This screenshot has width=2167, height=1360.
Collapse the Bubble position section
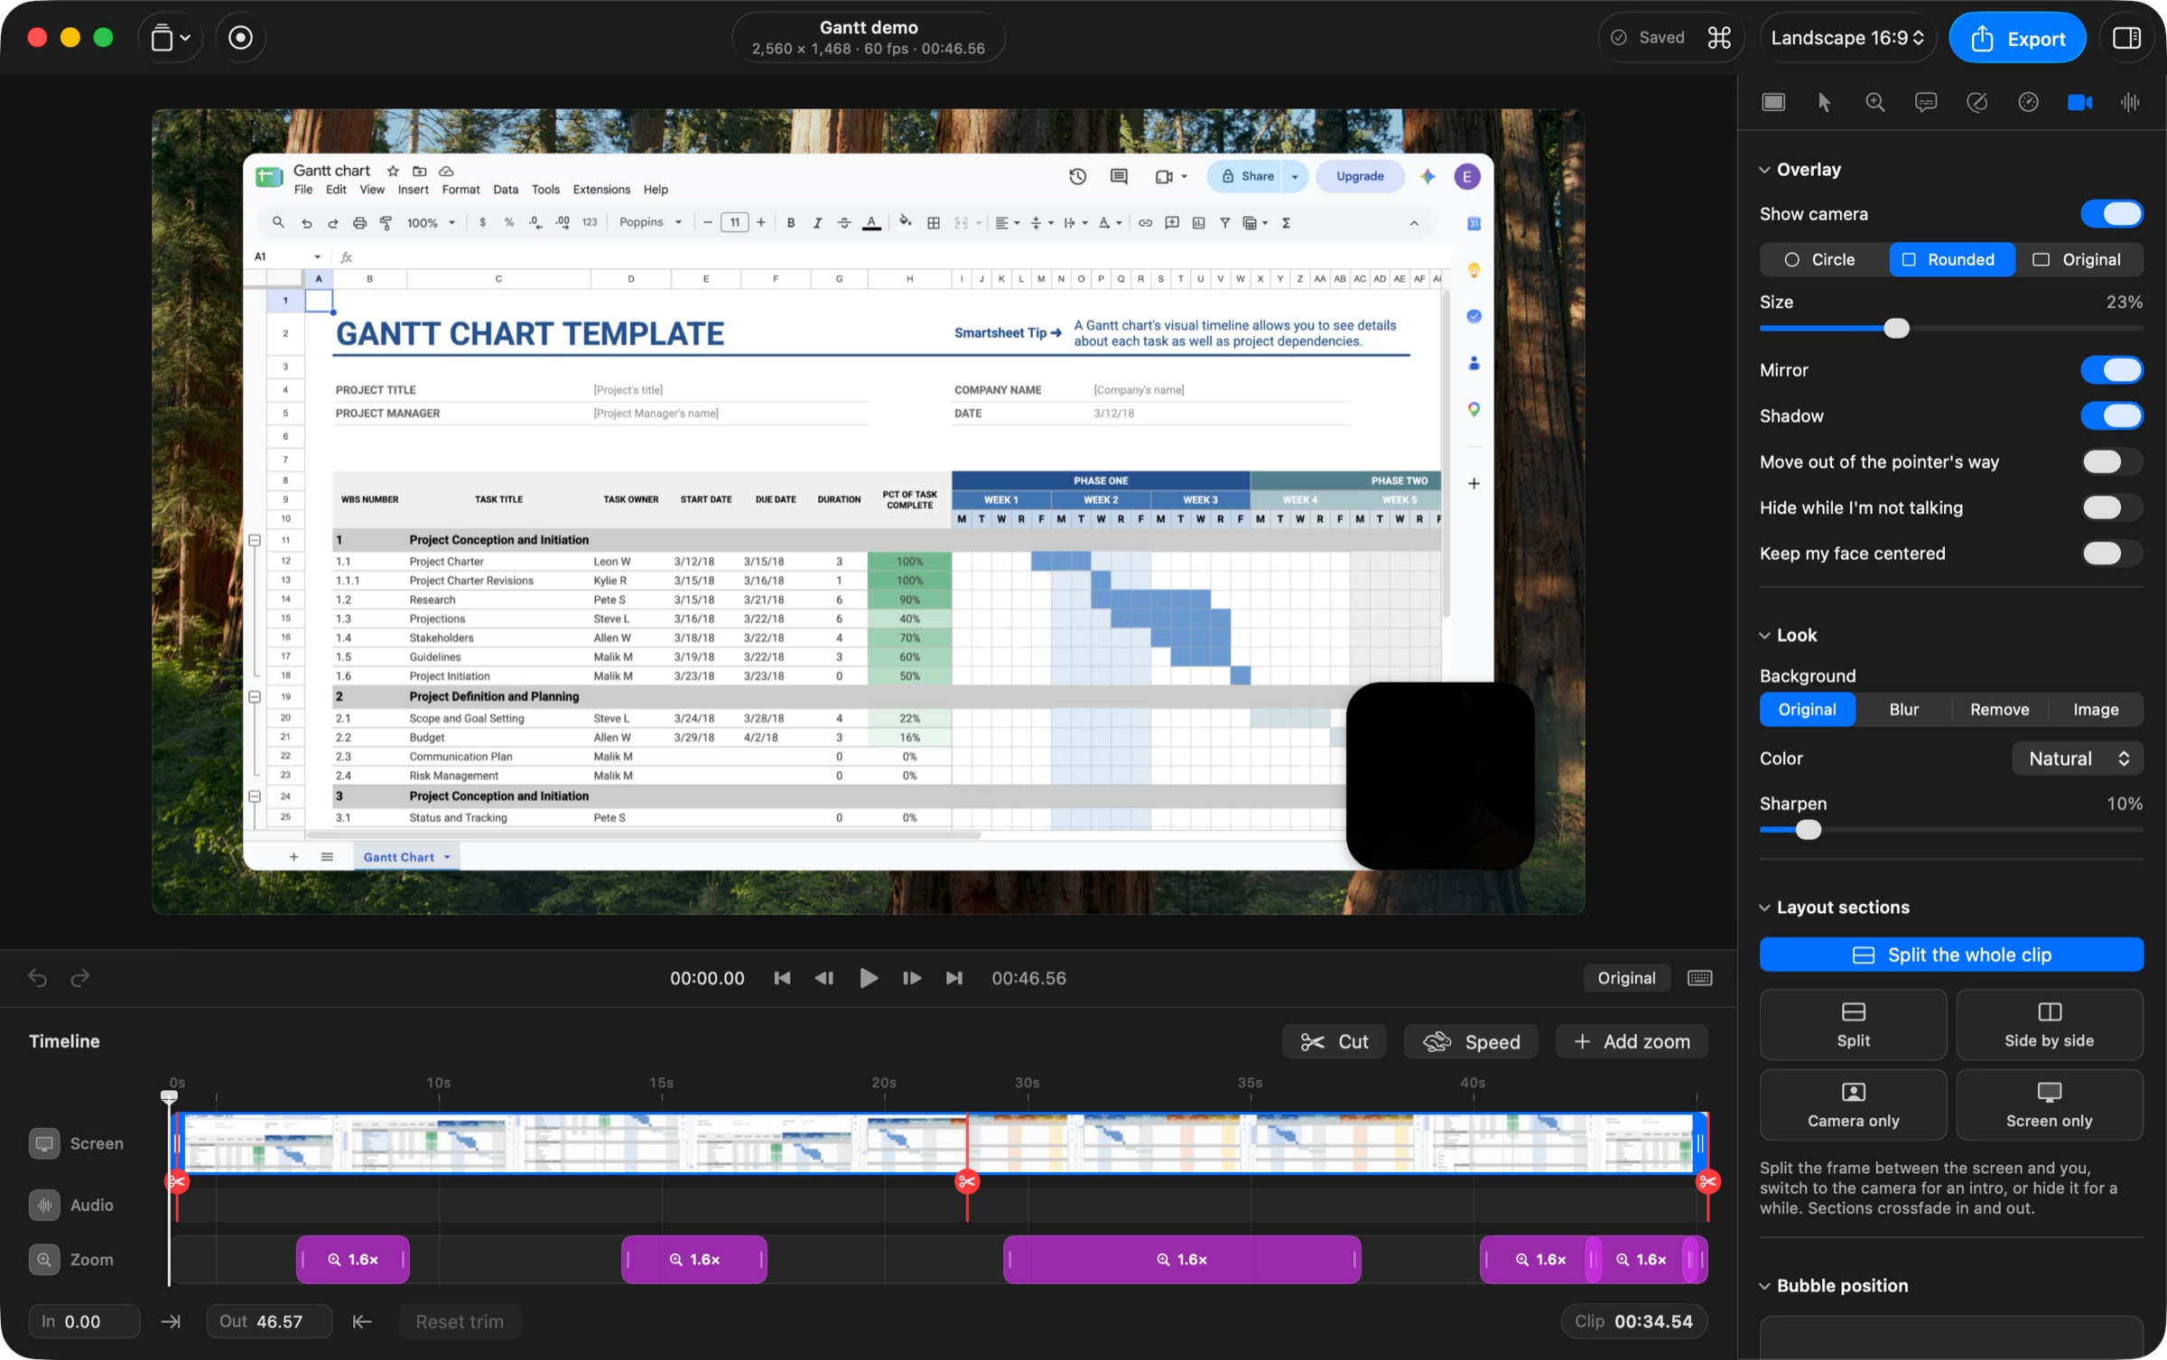click(x=1764, y=1286)
